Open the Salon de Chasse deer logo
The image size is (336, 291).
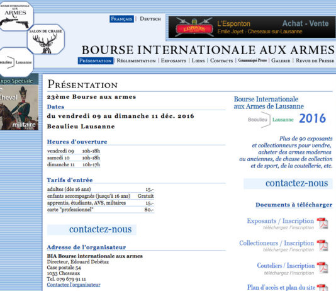[46, 39]
